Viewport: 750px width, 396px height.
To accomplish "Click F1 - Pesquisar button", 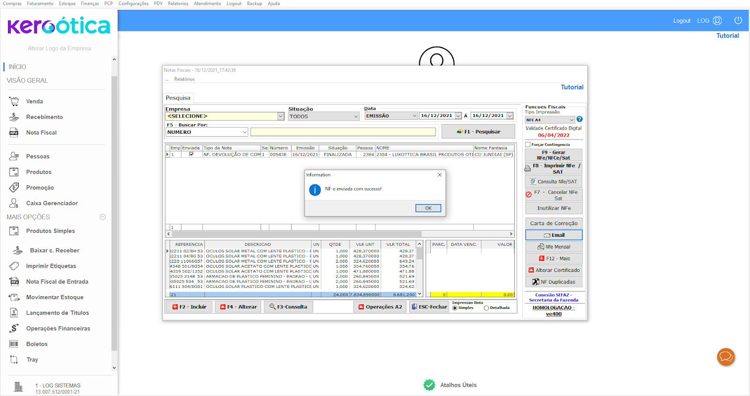I will click(x=478, y=132).
